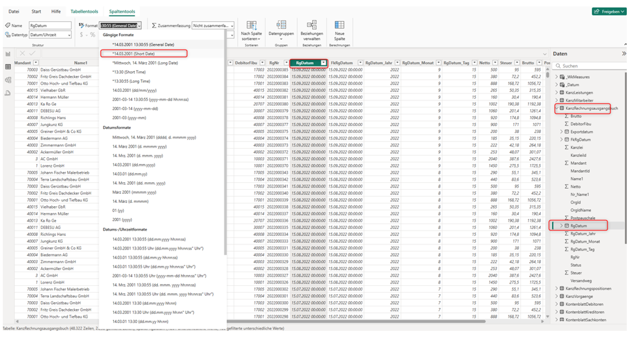Open the DAX query view icon
Screen dimensions: 635x338
[x=8, y=93]
